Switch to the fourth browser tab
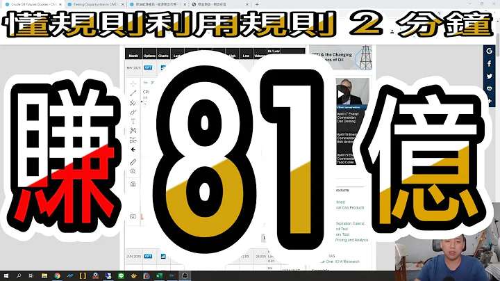 coord(221,4)
